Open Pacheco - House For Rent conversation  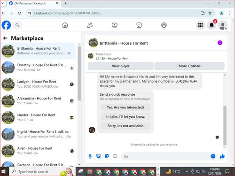click(x=38, y=163)
